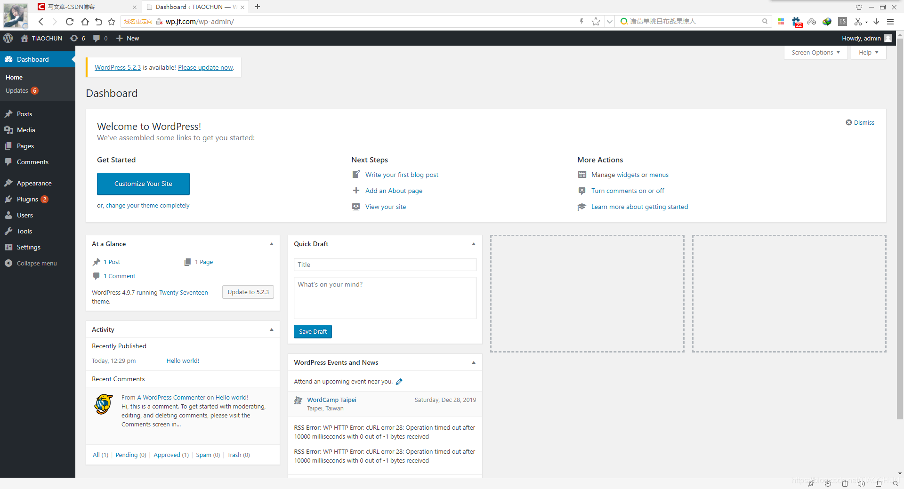The image size is (904, 489).
Task: Collapse the Activity widget
Action: 272,329
